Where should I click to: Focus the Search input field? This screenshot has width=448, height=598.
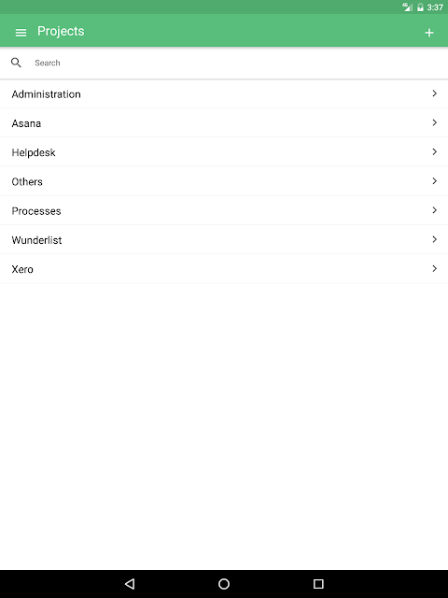[236, 63]
